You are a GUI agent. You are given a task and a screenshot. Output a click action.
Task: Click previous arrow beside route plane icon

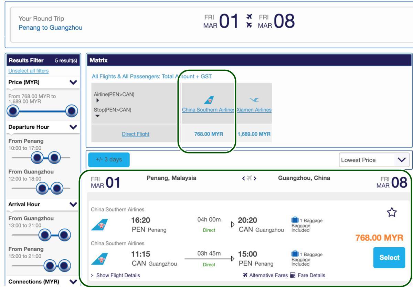(244, 178)
